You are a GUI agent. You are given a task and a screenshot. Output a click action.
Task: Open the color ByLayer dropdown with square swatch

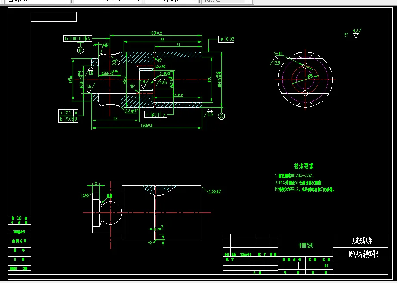tap(38, 1)
